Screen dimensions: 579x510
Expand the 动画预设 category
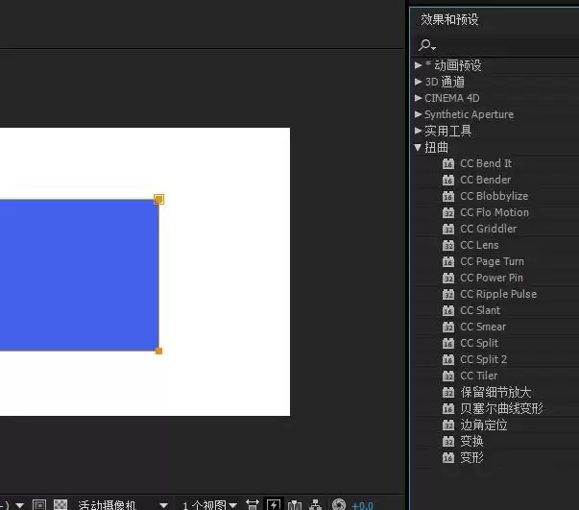[x=419, y=65]
